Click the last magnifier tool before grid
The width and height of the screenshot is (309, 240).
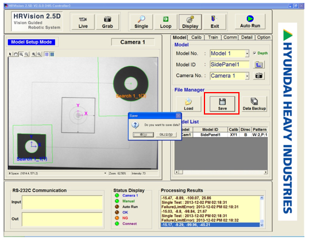(x=40, y=54)
